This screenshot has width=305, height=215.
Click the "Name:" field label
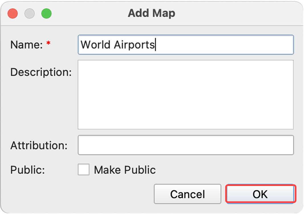(x=26, y=45)
